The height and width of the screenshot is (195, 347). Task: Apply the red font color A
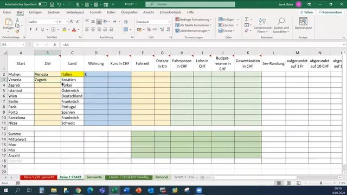[74, 29]
